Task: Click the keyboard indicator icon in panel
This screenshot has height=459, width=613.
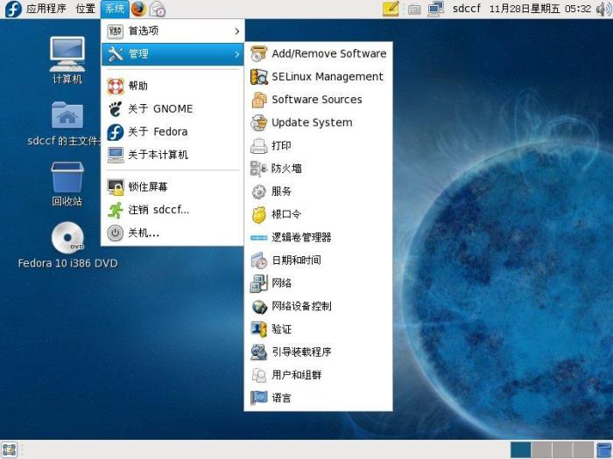Action: pos(414,10)
